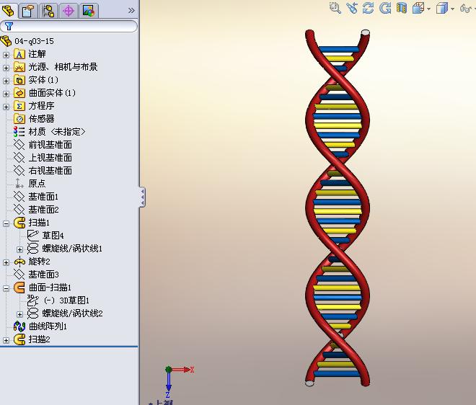Viewport: 476px width, 405px height.
Task: Open the DimXpertManager tab
Action: pyautogui.click(x=69, y=11)
